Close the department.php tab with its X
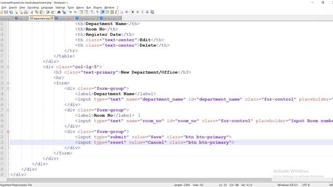Viewport: 333px width, 187px height. [52, 19]
